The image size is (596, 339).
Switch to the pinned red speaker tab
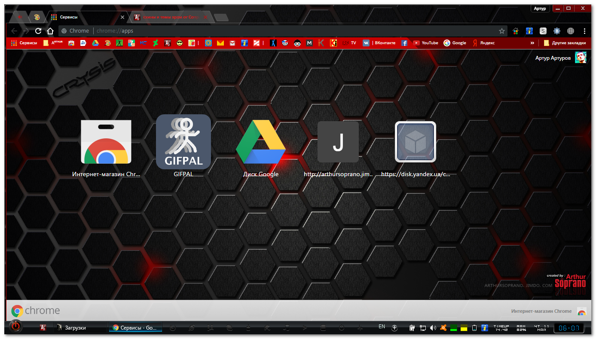tap(19, 18)
